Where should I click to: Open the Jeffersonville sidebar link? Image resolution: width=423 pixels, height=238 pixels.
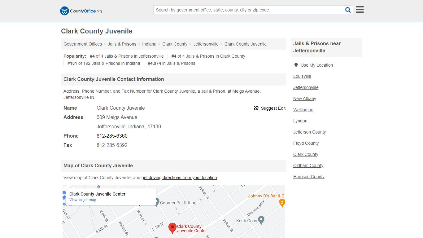[x=306, y=87]
